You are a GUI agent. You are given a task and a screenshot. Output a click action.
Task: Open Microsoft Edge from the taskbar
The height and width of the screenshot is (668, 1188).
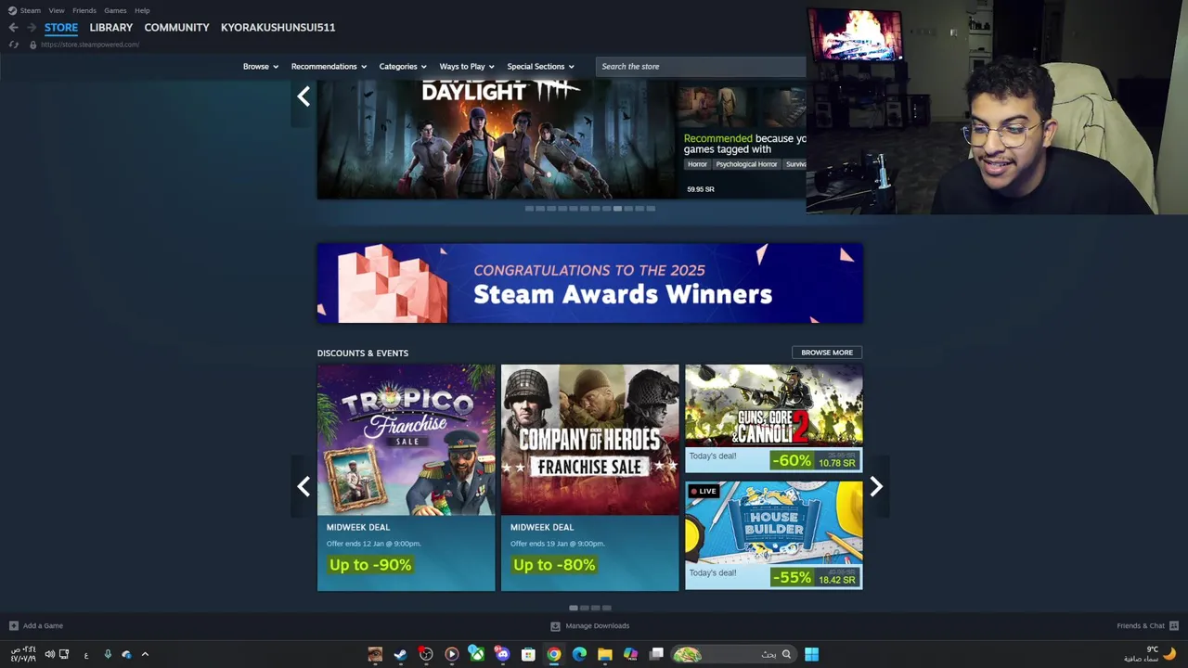(x=579, y=654)
